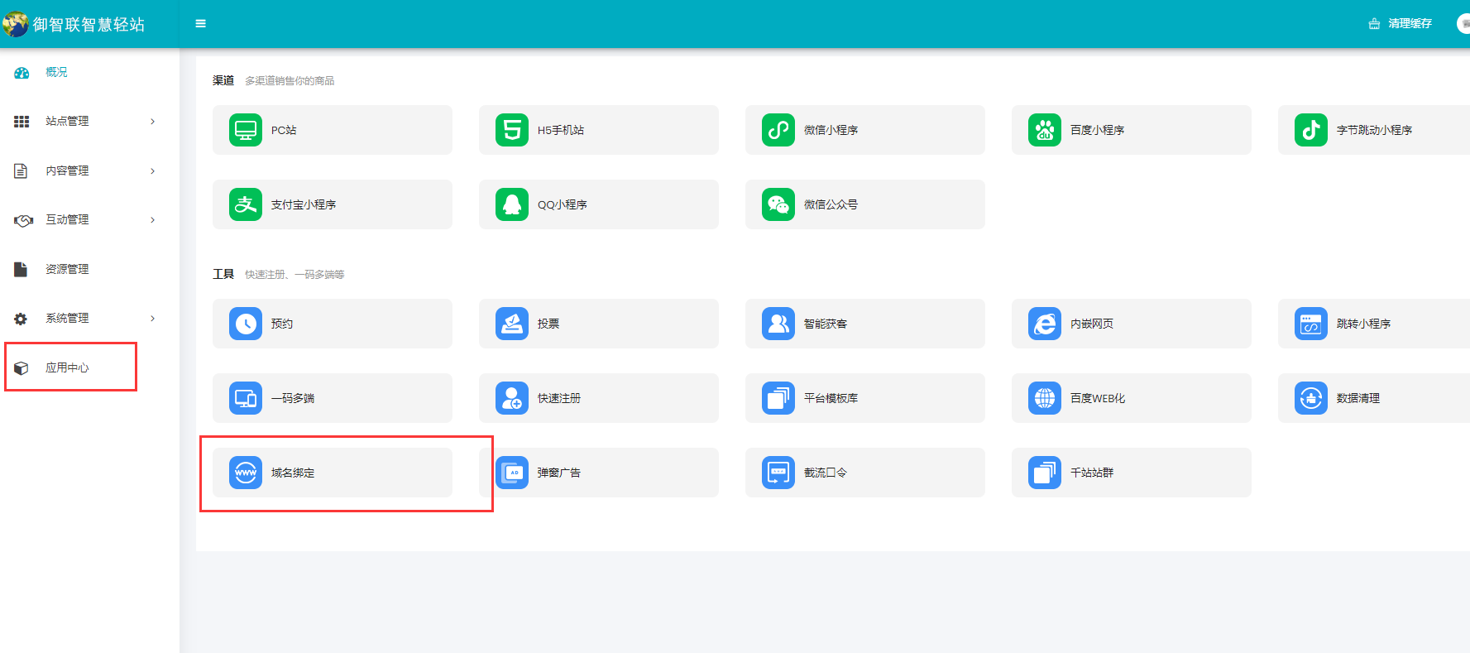Expand the 内容管理 submenu arrow
This screenshot has height=653, width=1470.
153,171
